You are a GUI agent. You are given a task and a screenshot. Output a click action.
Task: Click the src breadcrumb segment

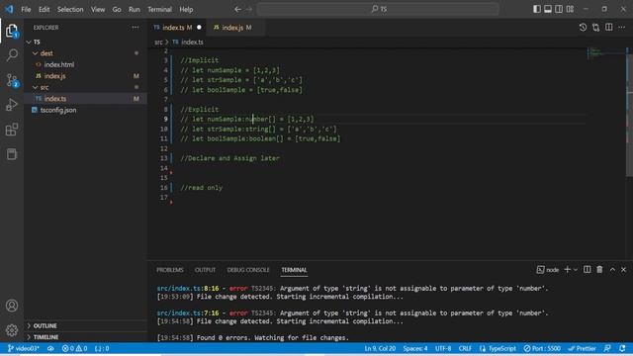(x=158, y=42)
